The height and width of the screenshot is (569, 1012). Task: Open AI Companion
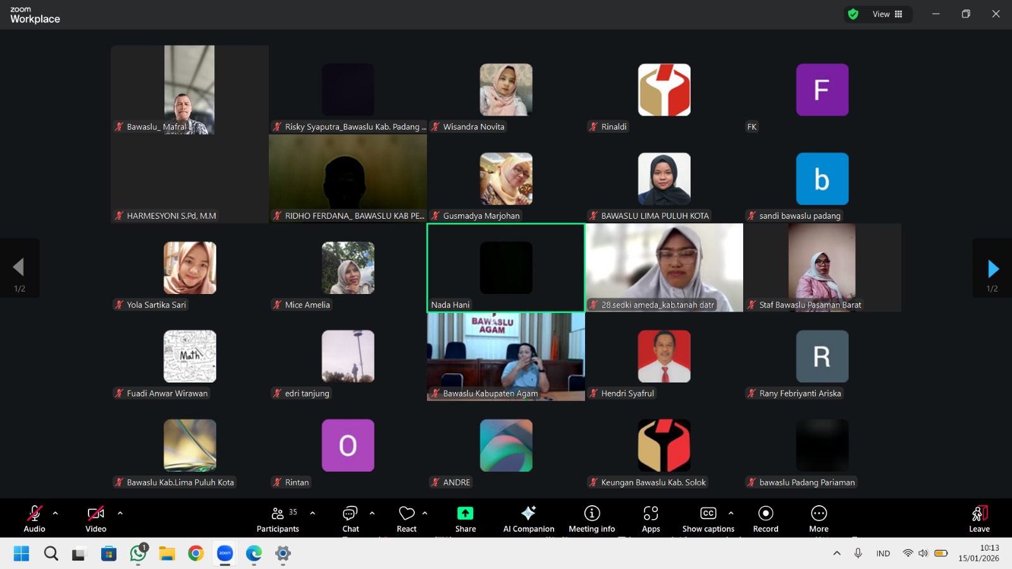(529, 518)
